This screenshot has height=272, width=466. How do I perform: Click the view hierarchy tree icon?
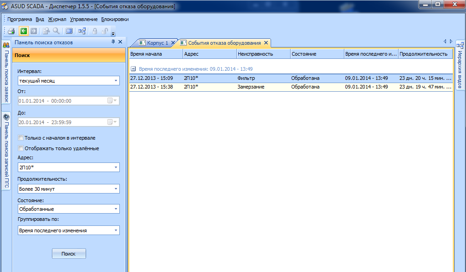click(x=82, y=31)
